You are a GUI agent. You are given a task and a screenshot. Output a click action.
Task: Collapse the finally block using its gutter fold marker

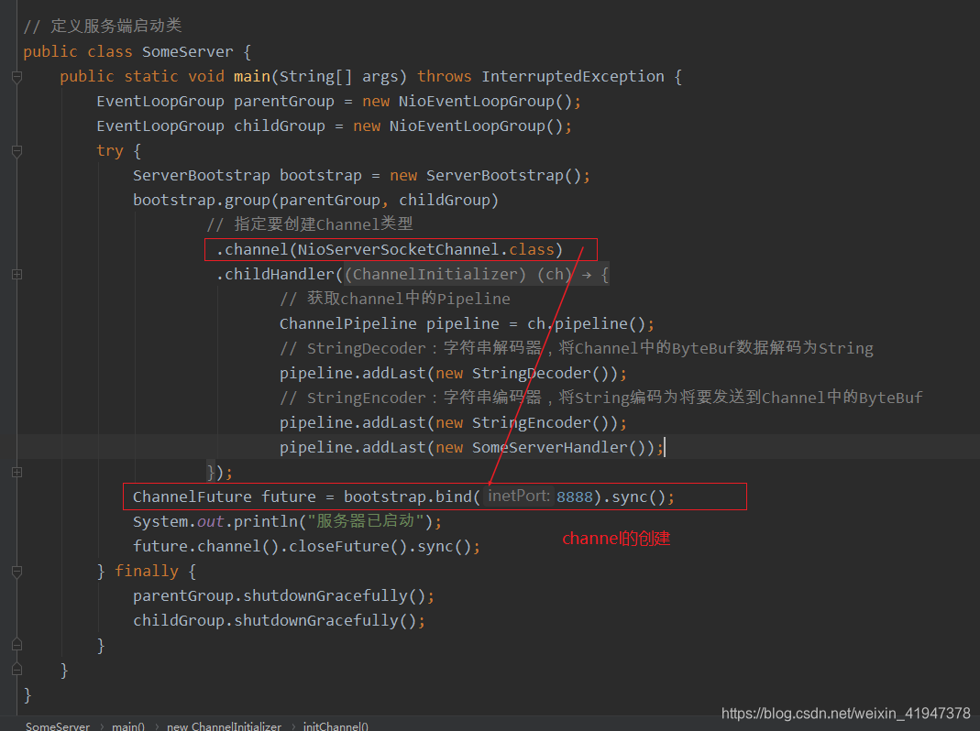point(17,571)
